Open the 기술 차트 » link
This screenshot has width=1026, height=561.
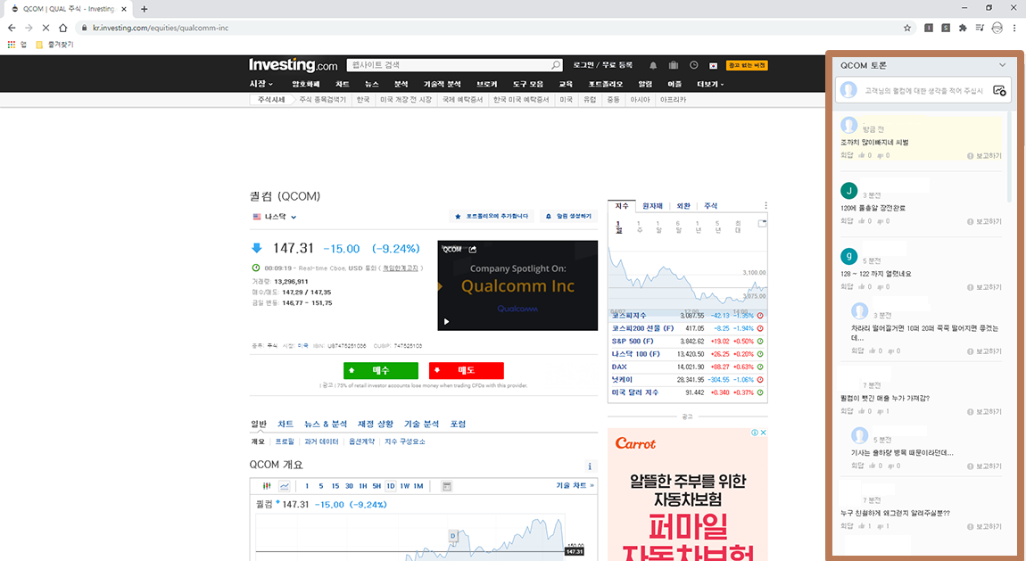tap(575, 486)
